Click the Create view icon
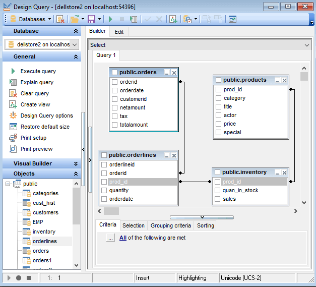The width and height of the screenshot is (316, 287). 13,104
